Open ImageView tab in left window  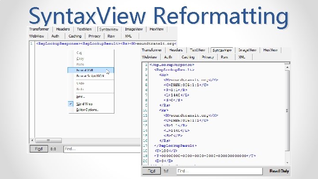pyautogui.click(x=134, y=29)
